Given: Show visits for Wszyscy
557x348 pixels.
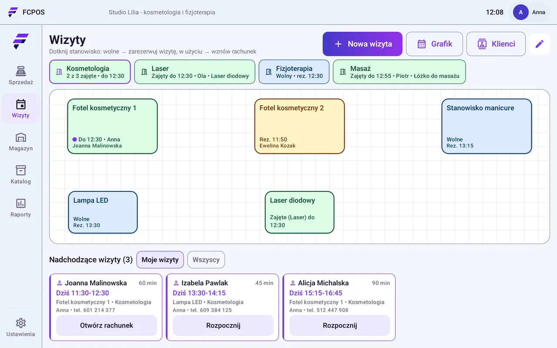Looking at the screenshot, I should click(206, 260).
